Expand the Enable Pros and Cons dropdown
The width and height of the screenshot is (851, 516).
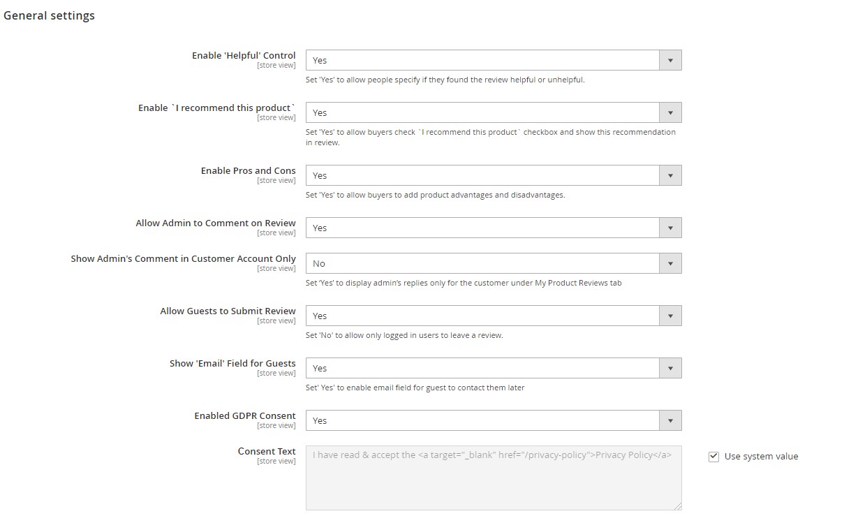482,176
